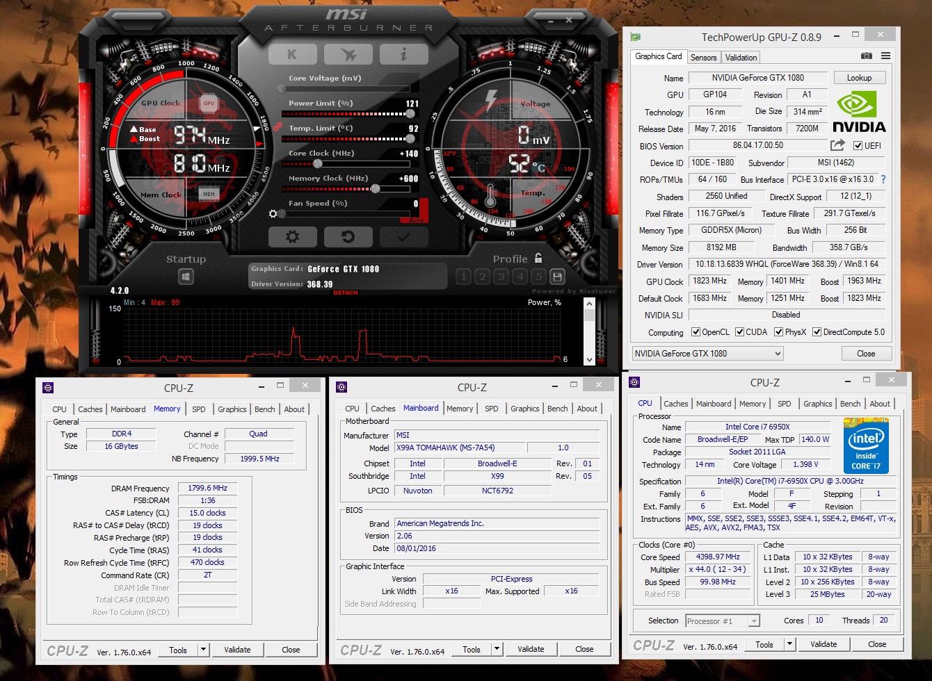The width and height of the screenshot is (932, 681).
Task: Toggle the DirectCompute 5.0 checkbox
Action: [817, 332]
